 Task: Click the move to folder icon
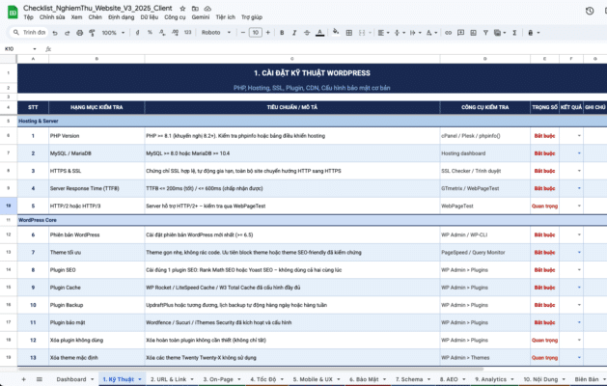(195, 8)
